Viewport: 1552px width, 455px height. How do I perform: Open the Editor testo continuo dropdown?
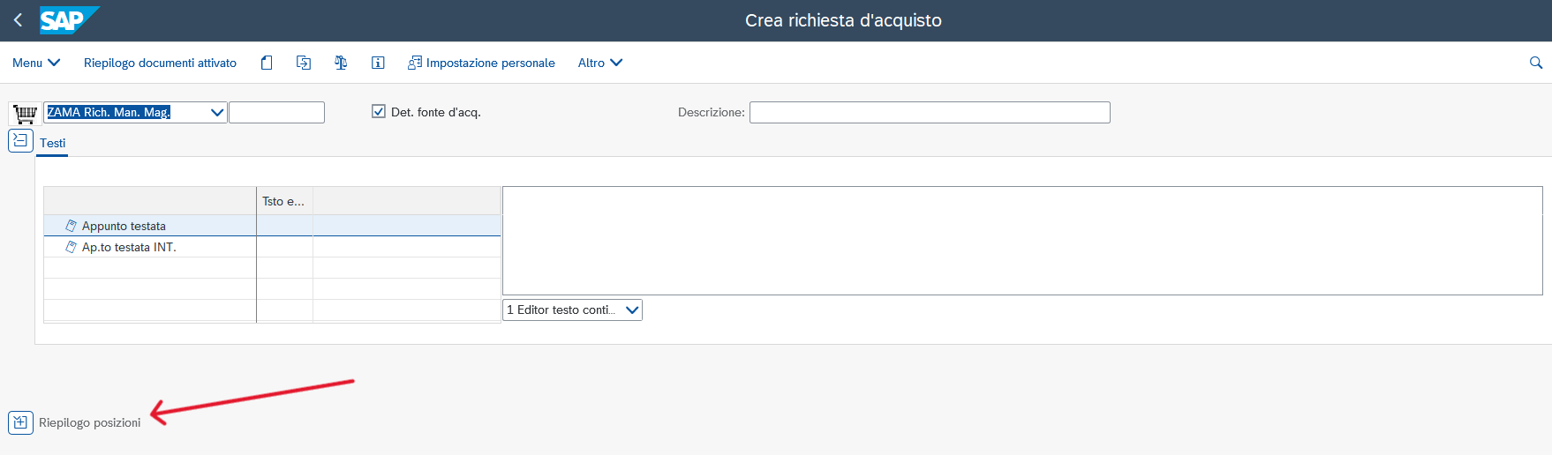pyautogui.click(x=632, y=310)
